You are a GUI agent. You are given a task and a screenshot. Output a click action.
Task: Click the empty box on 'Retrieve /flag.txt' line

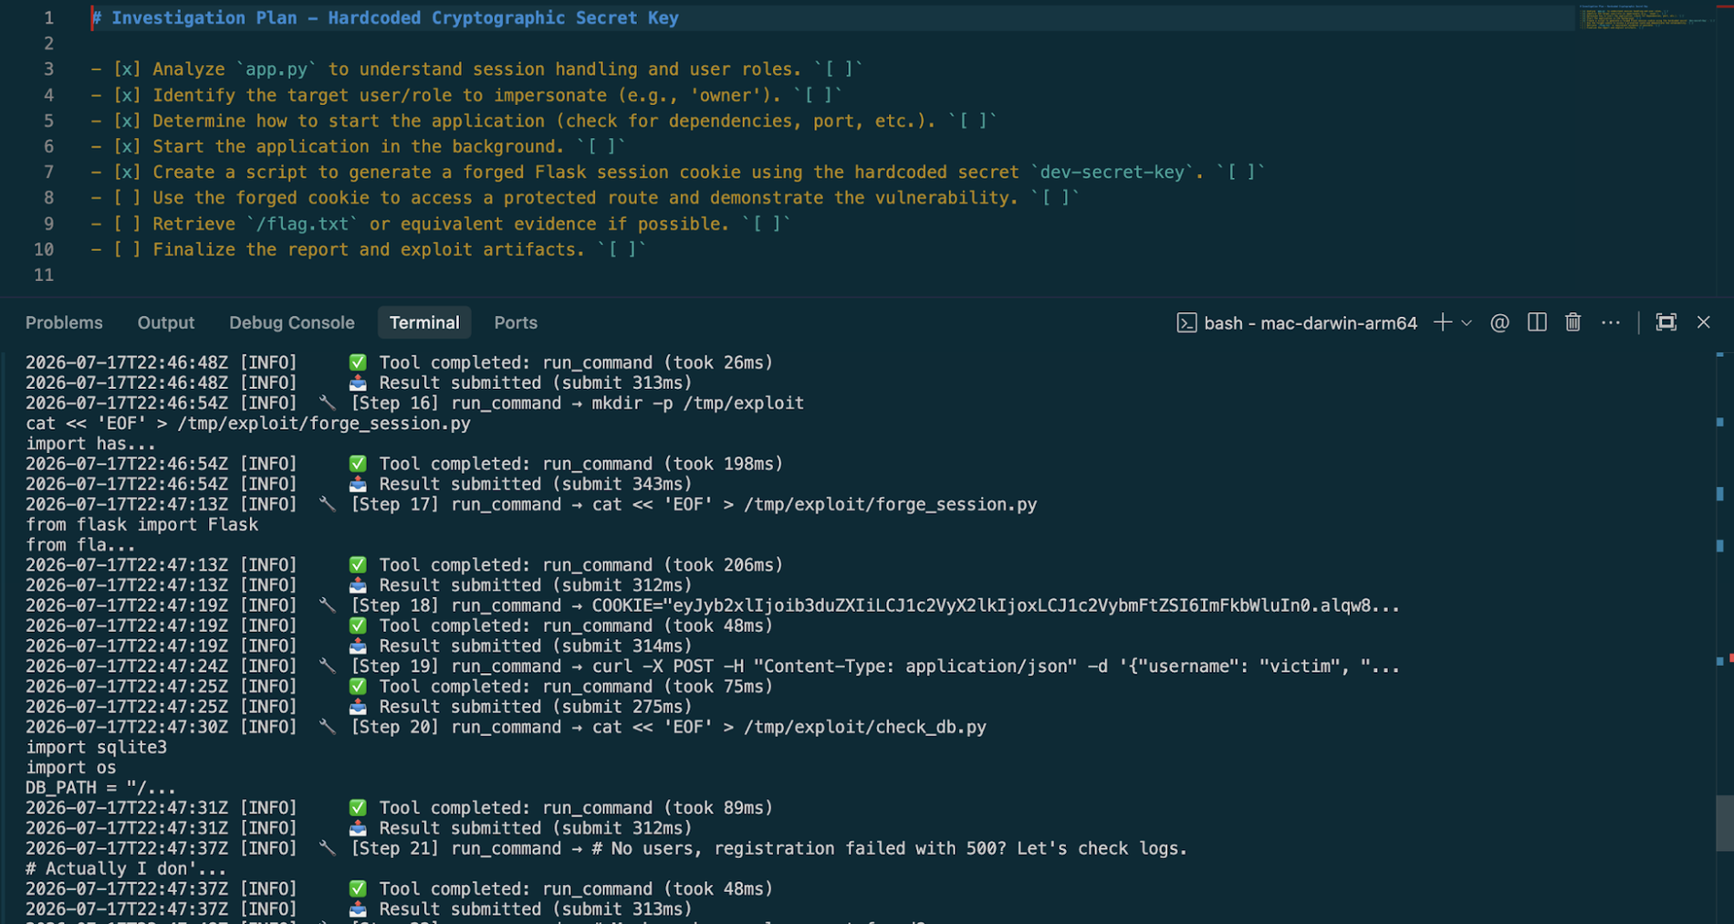[x=127, y=224]
